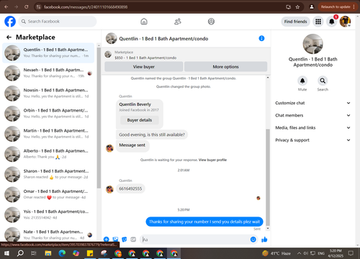This screenshot has width=360, height=259.
Task: Open Sticky Notes from the taskbar
Action: tap(90, 253)
